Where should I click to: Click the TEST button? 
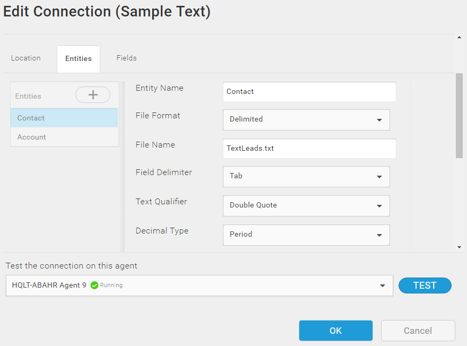tap(425, 286)
